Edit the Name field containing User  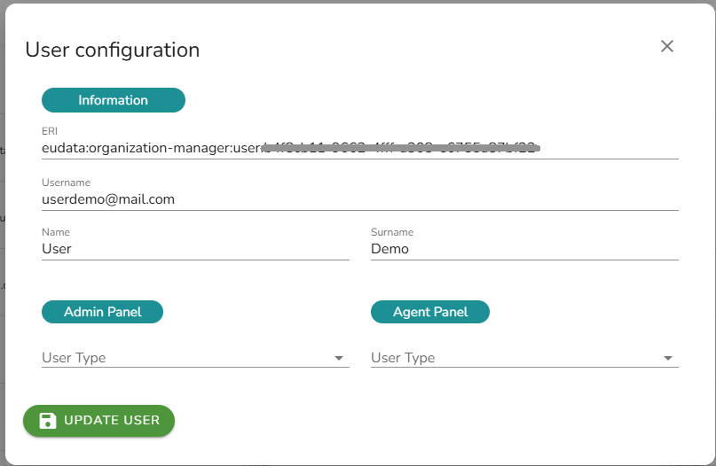195,249
